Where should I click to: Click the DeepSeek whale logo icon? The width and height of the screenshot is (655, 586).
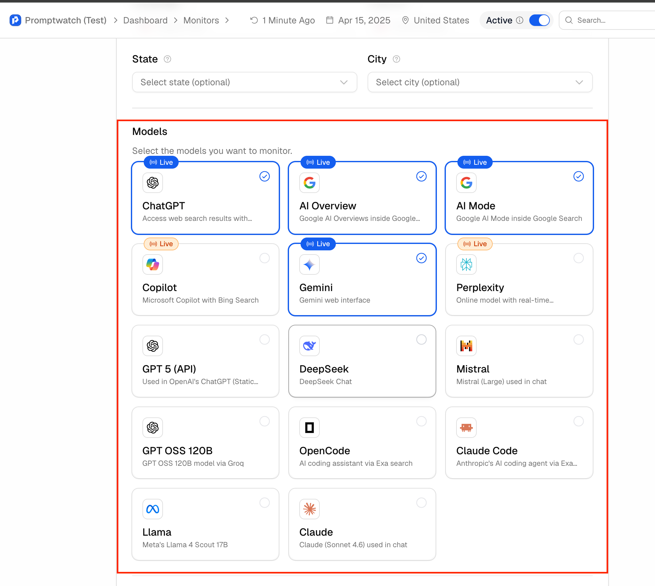310,346
